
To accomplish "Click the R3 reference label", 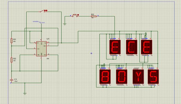I will (x=93, y=14).
